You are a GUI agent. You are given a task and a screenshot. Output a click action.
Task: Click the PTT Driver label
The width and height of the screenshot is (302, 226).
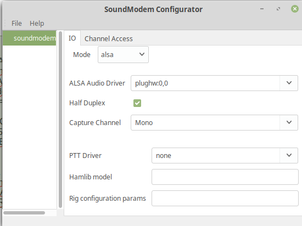point(85,155)
